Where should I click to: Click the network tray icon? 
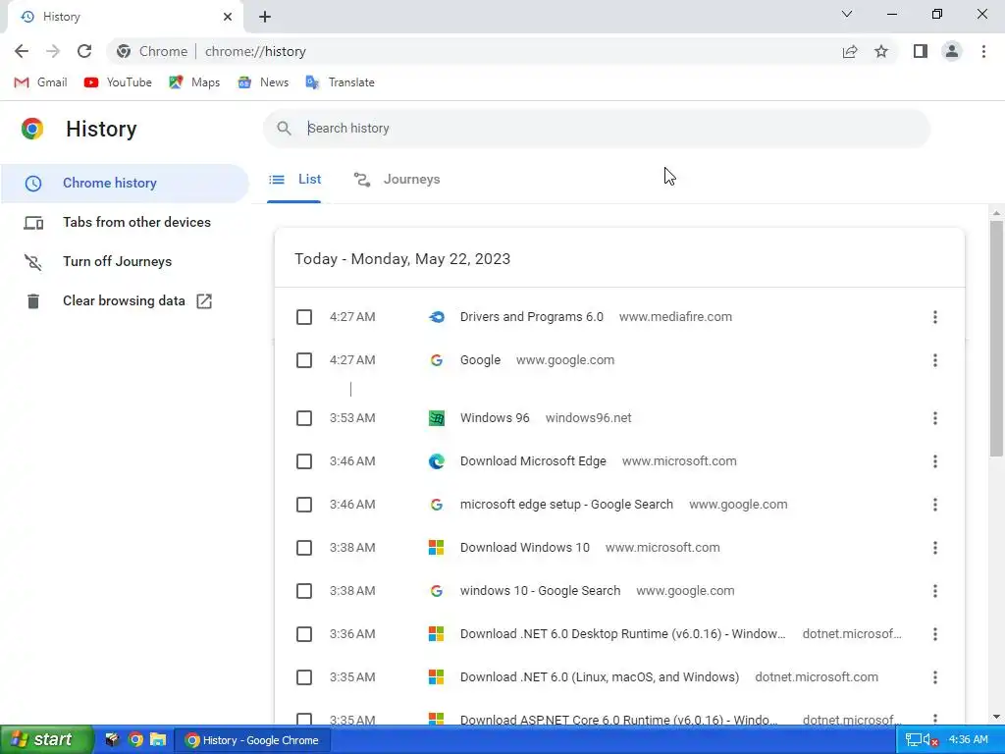[914, 740]
